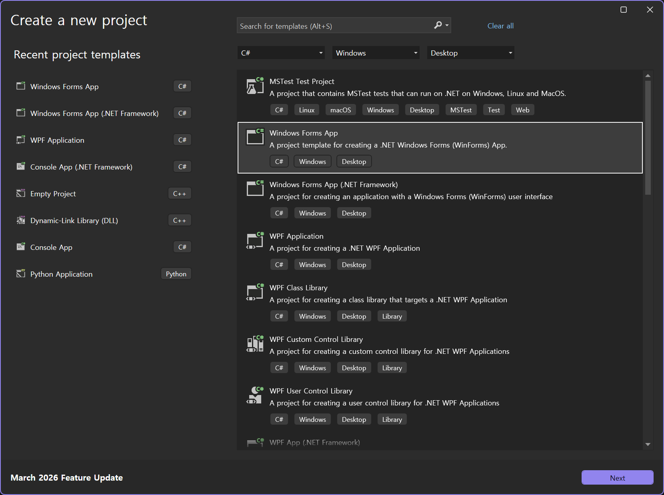The height and width of the screenshot is (495, 664).
Task: Click the Windows Forms App icon in recent templates
Action: [x=21, y=86]
